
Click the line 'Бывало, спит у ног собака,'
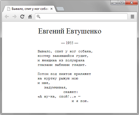(65, 52)
